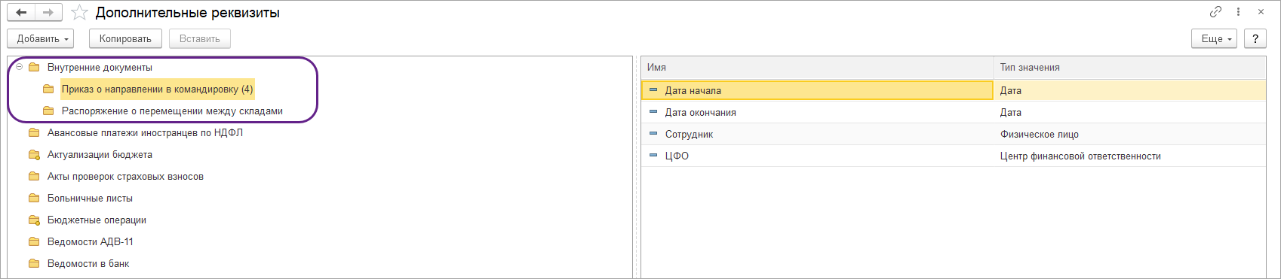Screen dimensions: 1281x279
Task: Open help with the question mark button
Action: 1255,38
